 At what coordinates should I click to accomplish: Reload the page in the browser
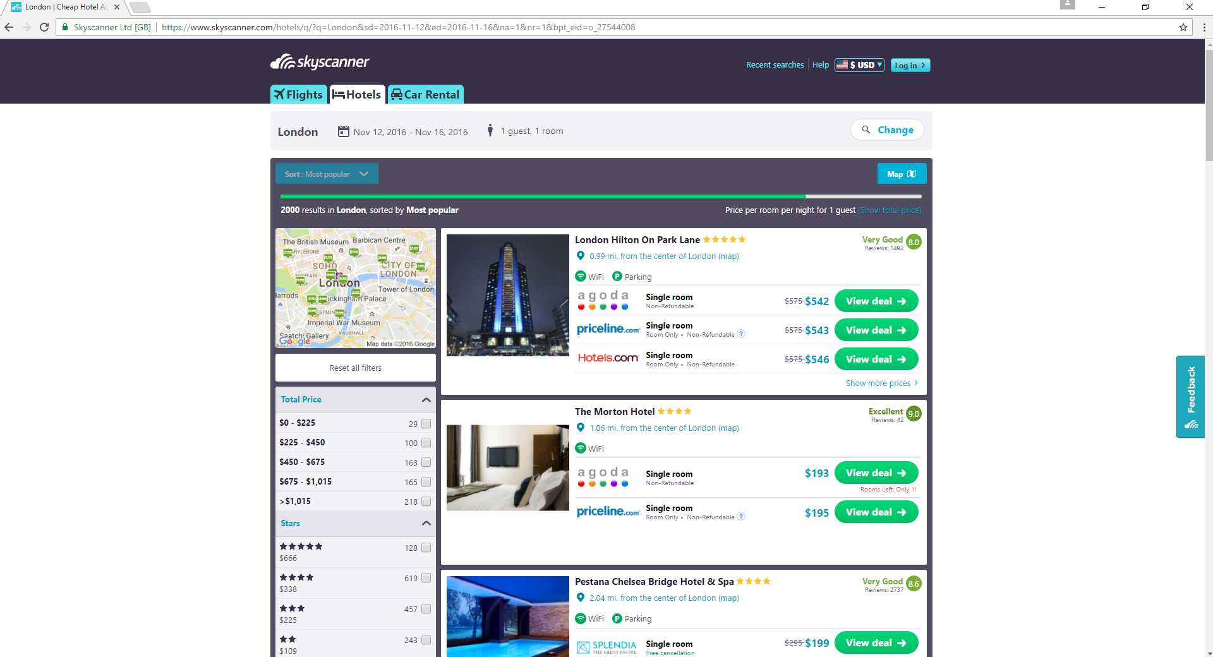44,27
